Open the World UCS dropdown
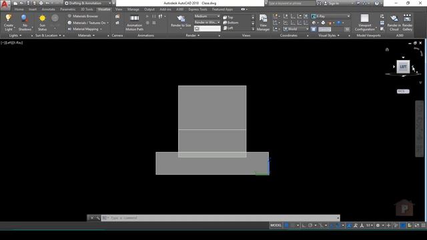The image size is (427, 240). pos(296,29)
